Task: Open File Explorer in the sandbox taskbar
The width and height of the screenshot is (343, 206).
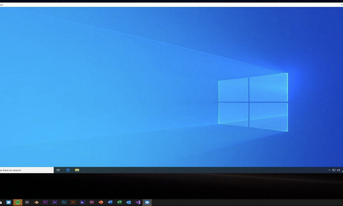Action: point(77,170)
